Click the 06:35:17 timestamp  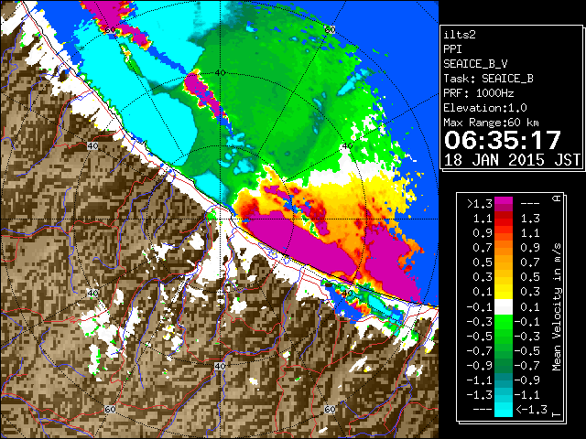tap(503, 140)
